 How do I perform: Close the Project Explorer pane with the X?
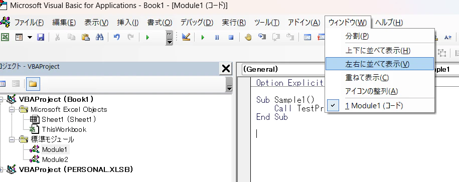pos(226,69)
